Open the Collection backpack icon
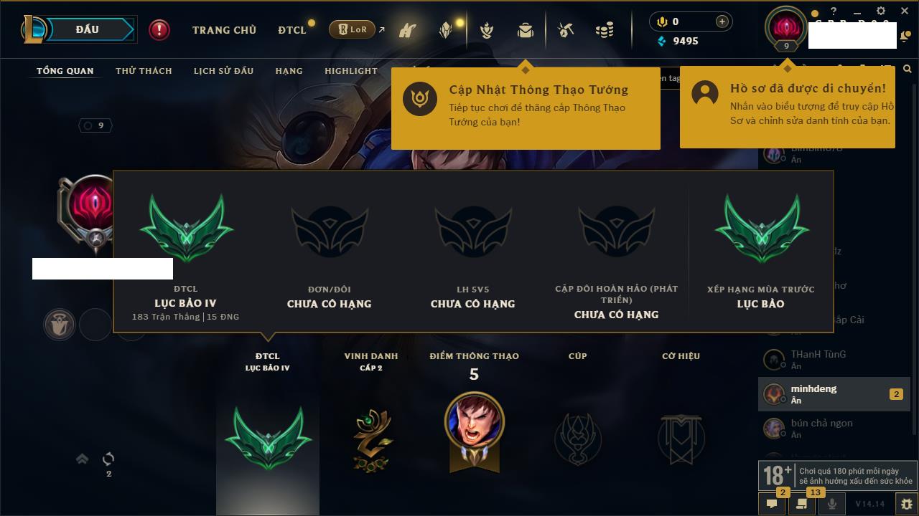 [x=526, y=30]
